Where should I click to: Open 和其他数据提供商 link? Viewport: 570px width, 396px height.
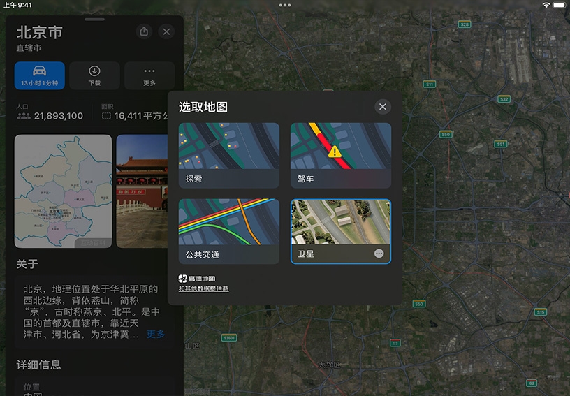coord(203,288)
